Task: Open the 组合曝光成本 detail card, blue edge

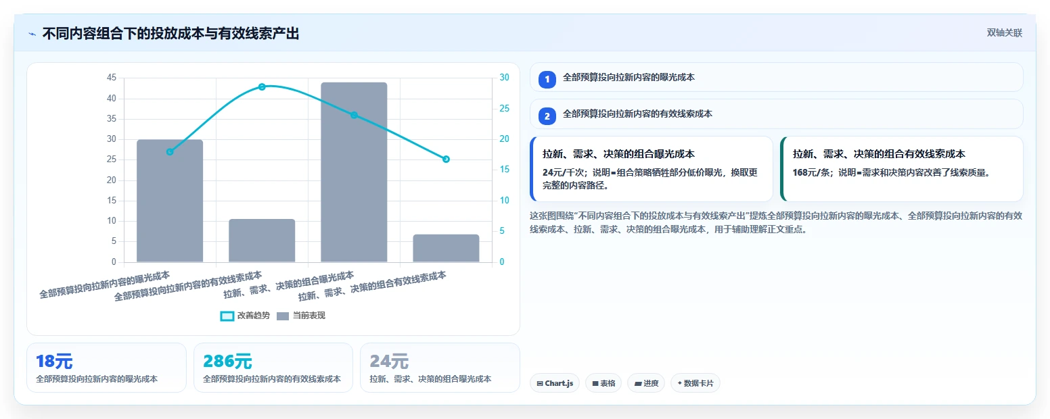Action: point(652,169)
